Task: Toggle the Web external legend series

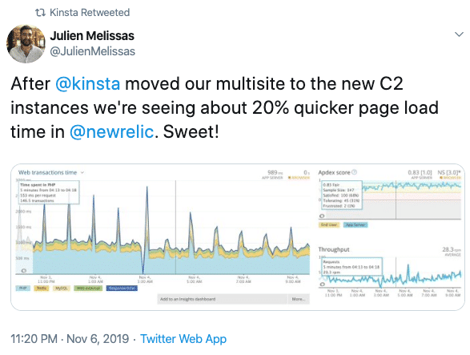Action: pos(88,288)
